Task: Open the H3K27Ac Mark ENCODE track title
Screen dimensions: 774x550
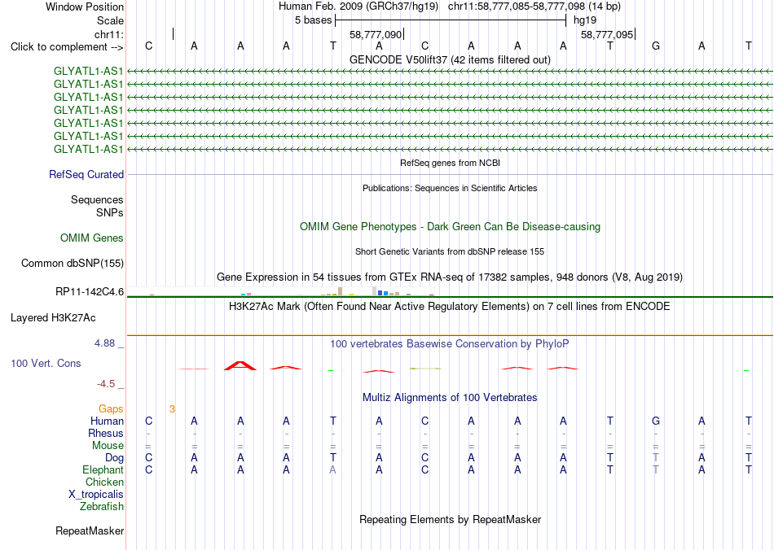Action: point(450,307)
